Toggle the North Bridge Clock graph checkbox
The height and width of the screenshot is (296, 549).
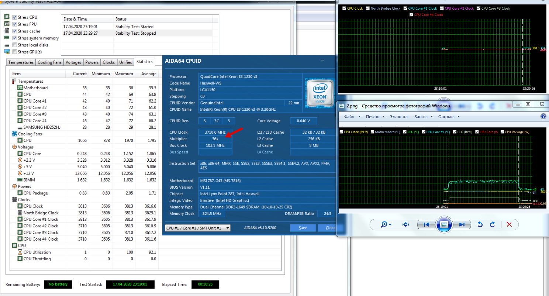coord(368,8)
